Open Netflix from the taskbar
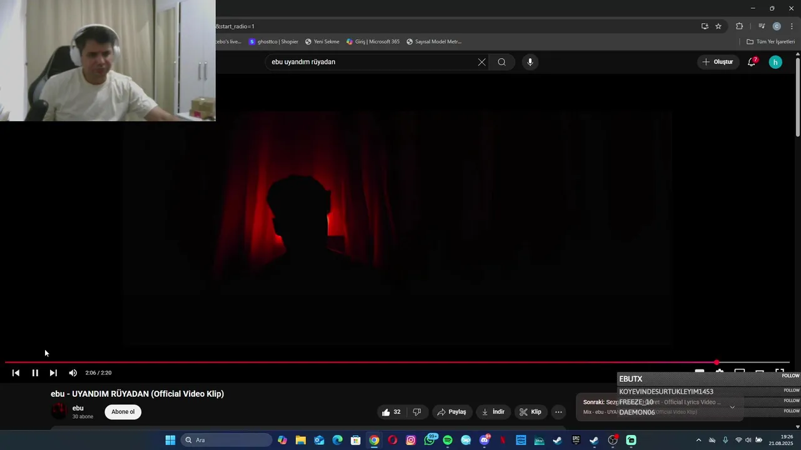Screen dimensions: 801x450 [503, 440]
